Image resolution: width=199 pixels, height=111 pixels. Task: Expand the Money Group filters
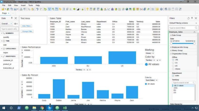tap(171, 51)
